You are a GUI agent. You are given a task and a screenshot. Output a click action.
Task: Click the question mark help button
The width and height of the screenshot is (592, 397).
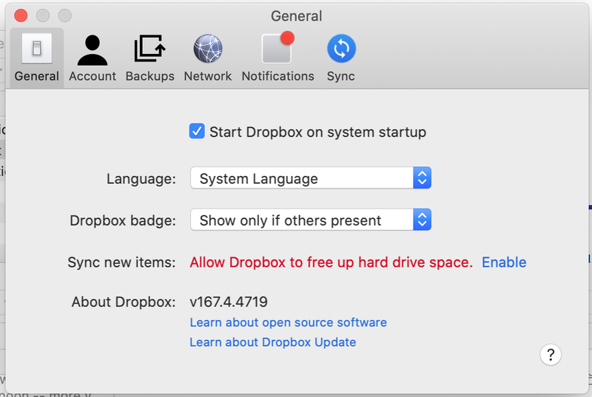[x=551, y=354]
